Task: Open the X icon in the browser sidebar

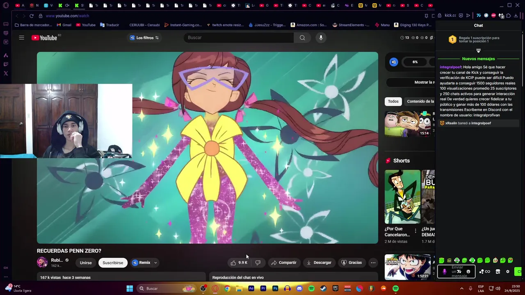Action: [x=6, y=73]
